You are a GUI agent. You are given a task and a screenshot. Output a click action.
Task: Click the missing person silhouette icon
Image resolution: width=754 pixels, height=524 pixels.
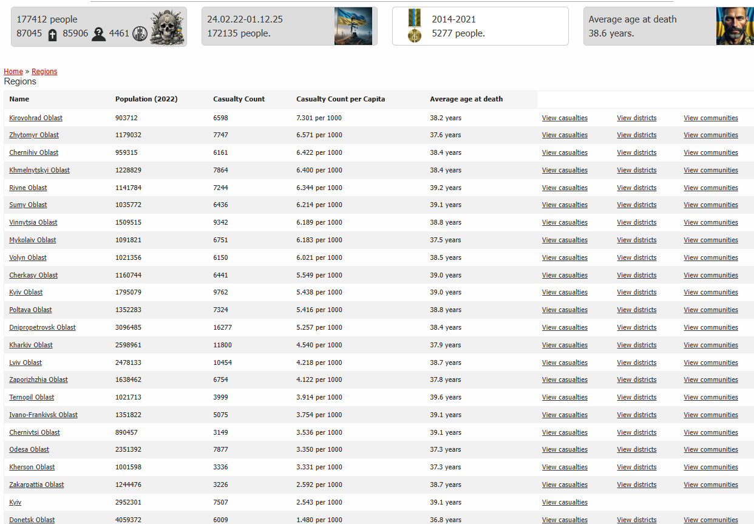tap(98, 34)
